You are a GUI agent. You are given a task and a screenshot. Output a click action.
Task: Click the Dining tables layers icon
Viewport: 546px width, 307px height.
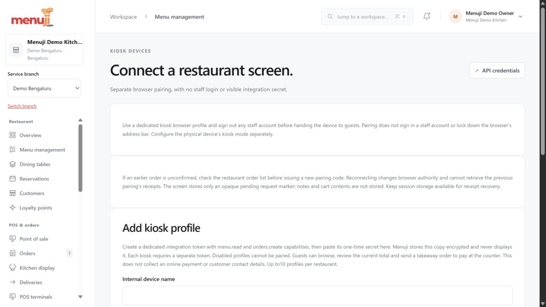[13, 164]
